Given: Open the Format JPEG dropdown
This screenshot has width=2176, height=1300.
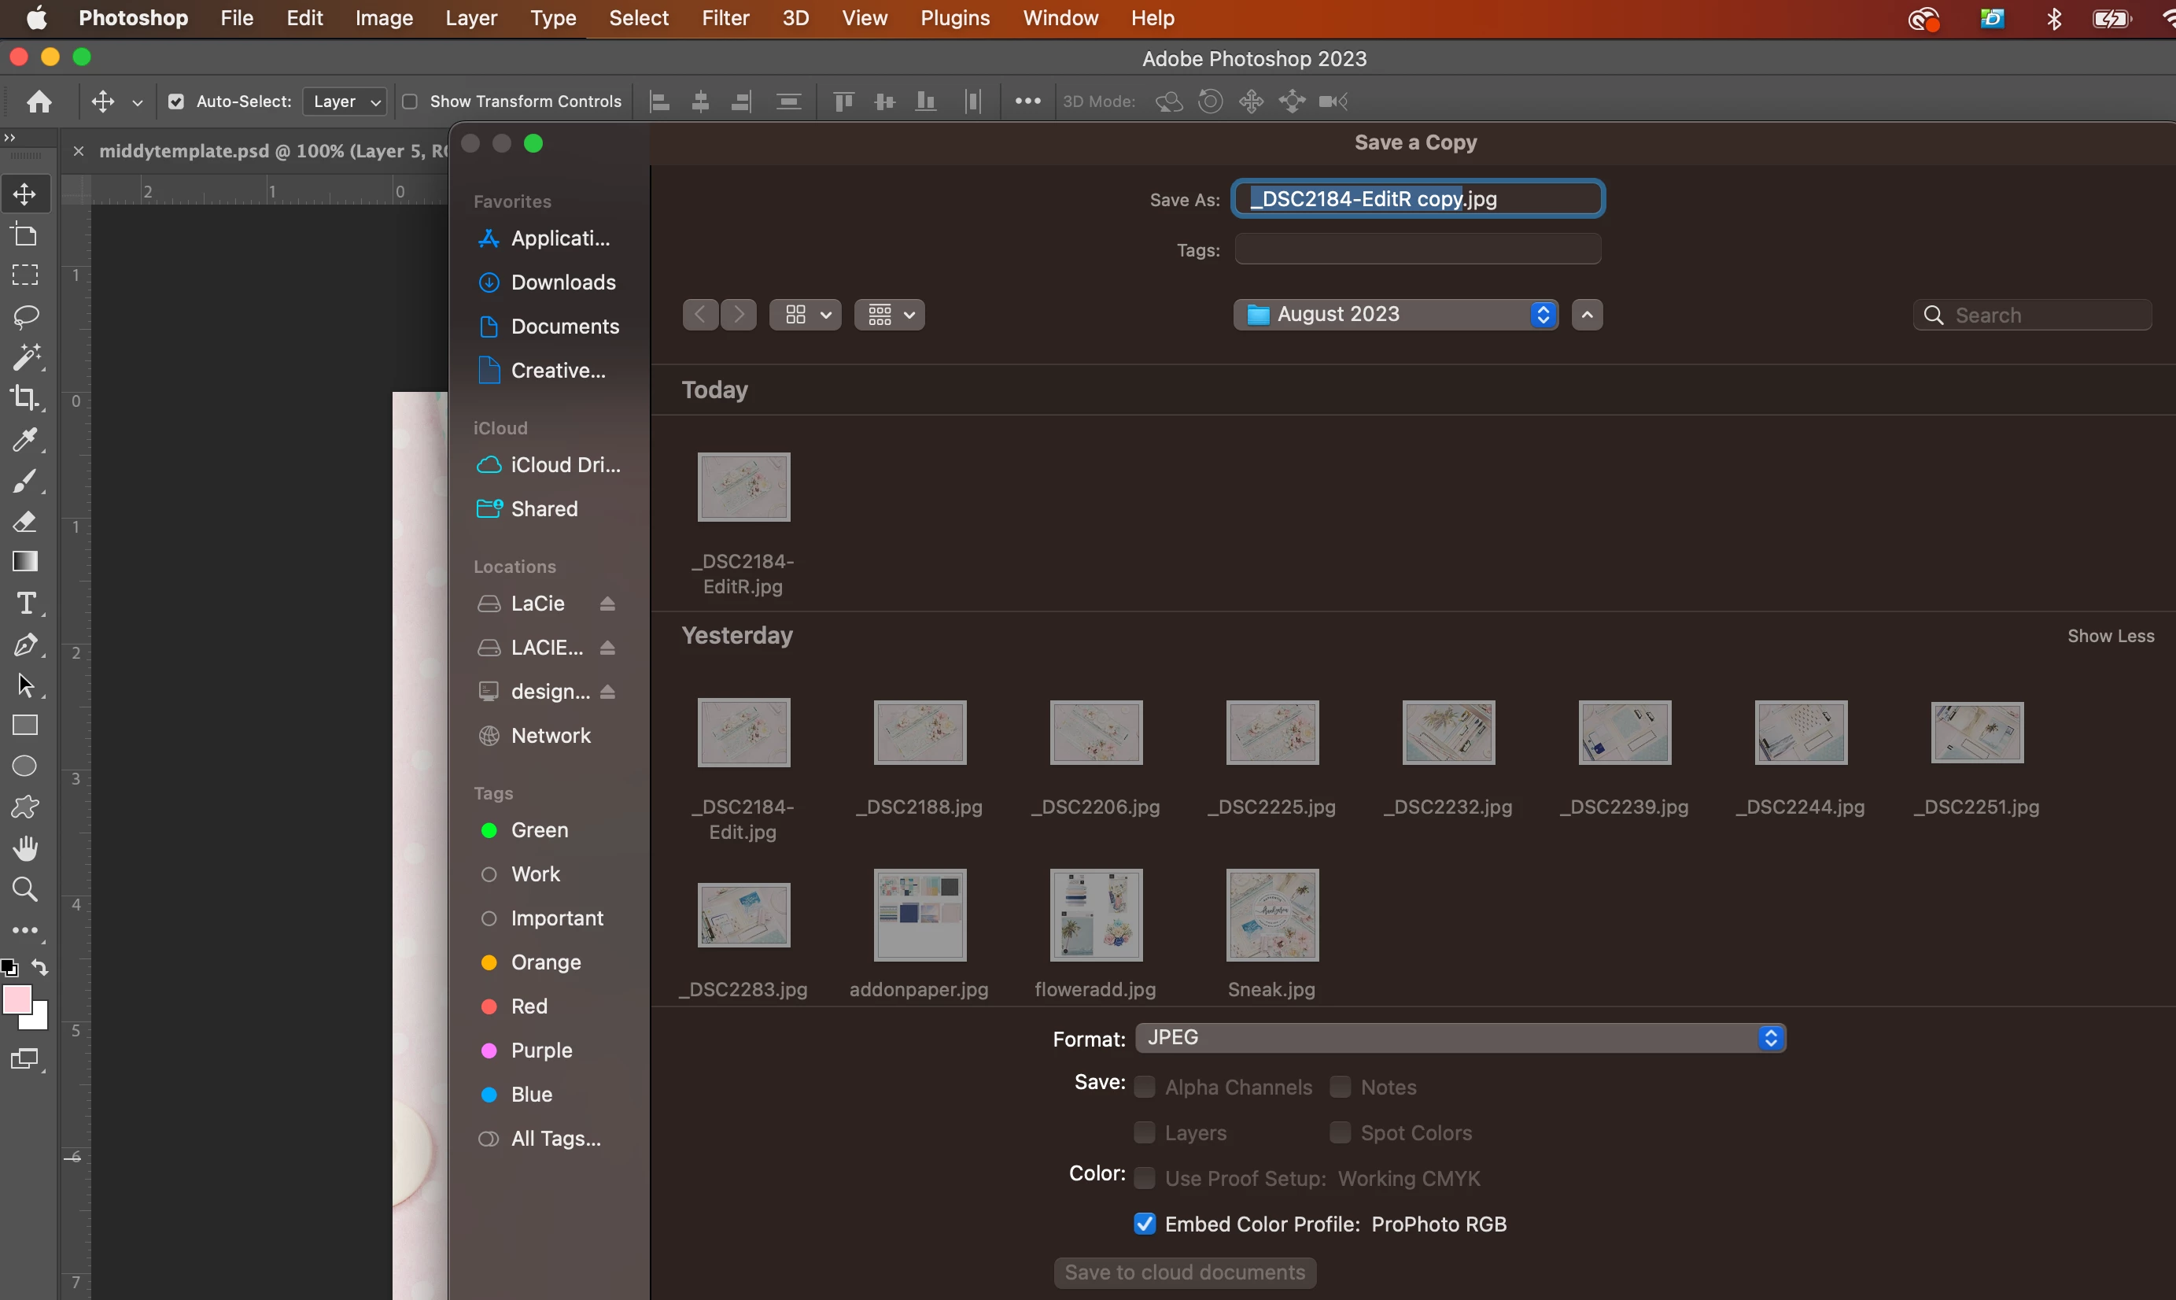Looking at the screenshot, I should click(1460, 1038).
